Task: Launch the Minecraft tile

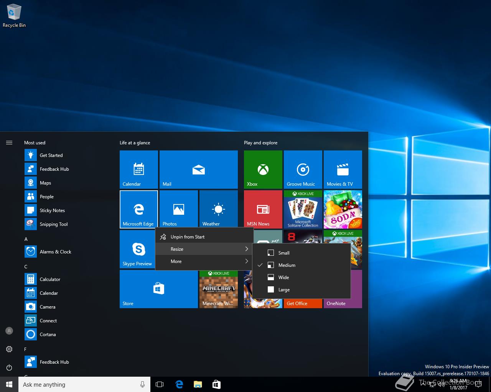Action: tap(219, 289)
